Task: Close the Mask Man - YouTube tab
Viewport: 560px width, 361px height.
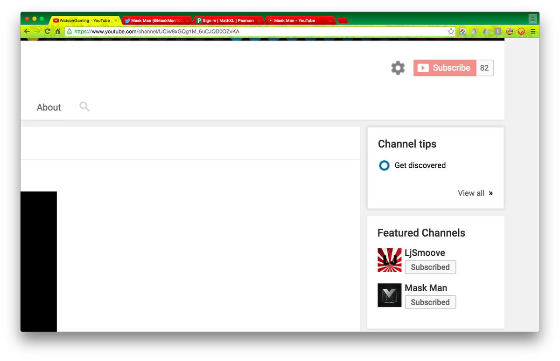Action: (330, 20)
